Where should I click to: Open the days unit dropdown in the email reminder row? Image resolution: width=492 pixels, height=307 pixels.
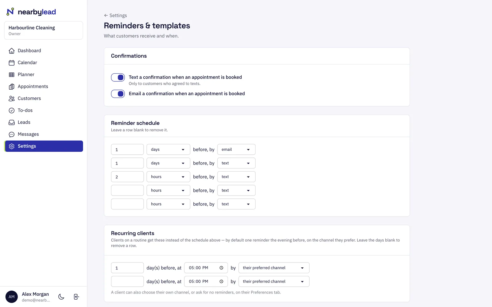(168, 150)
